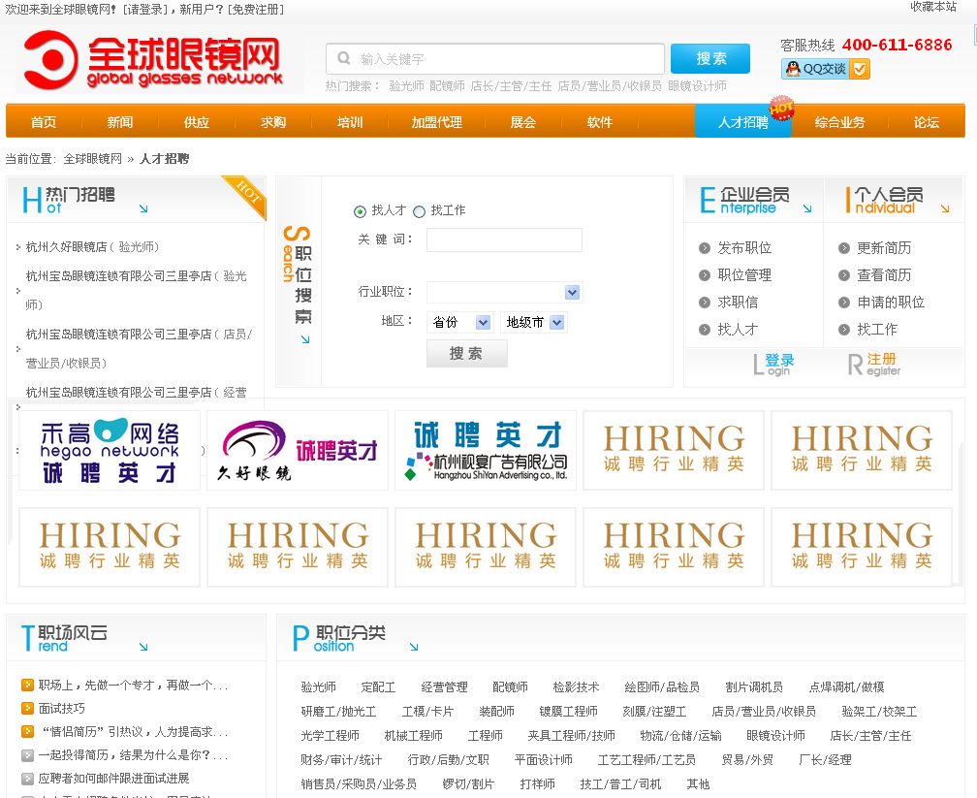The height and width of the screenshot is (798, 977).
Task: Expand the 行业职位 dropdown
Action: tap(504, 292)
